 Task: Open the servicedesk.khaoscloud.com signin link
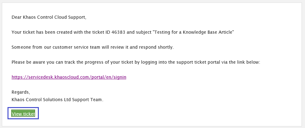coord(69,77)
